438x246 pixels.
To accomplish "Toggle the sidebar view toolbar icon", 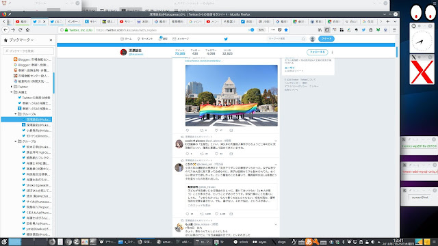I will click(x=327, y=30).
